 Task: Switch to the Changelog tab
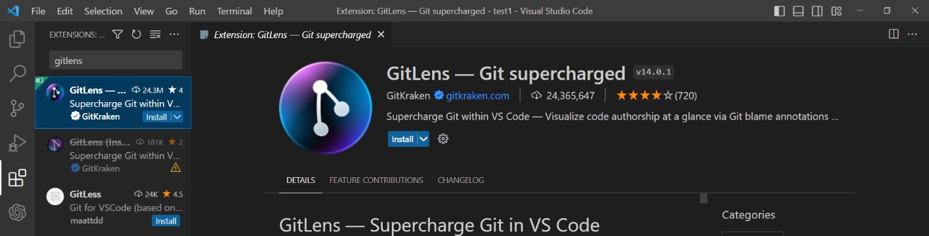[461, 180]
